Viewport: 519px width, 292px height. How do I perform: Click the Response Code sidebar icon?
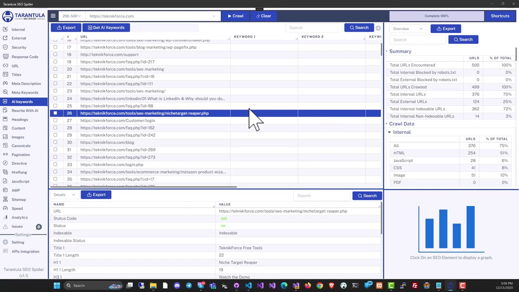[5, 56]
